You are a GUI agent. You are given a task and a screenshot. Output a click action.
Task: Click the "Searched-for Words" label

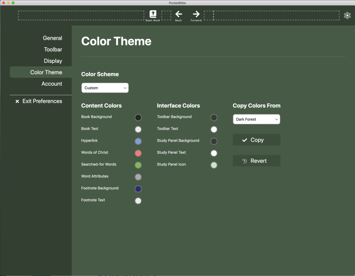99,164
